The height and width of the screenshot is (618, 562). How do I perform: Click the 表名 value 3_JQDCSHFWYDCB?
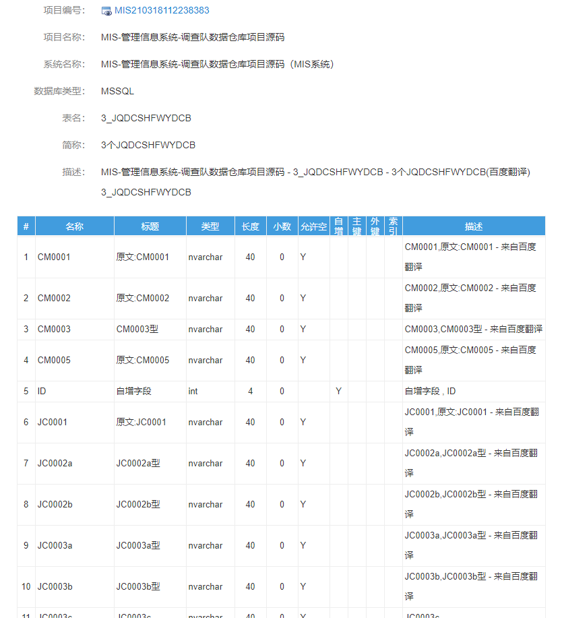(146, 118)
